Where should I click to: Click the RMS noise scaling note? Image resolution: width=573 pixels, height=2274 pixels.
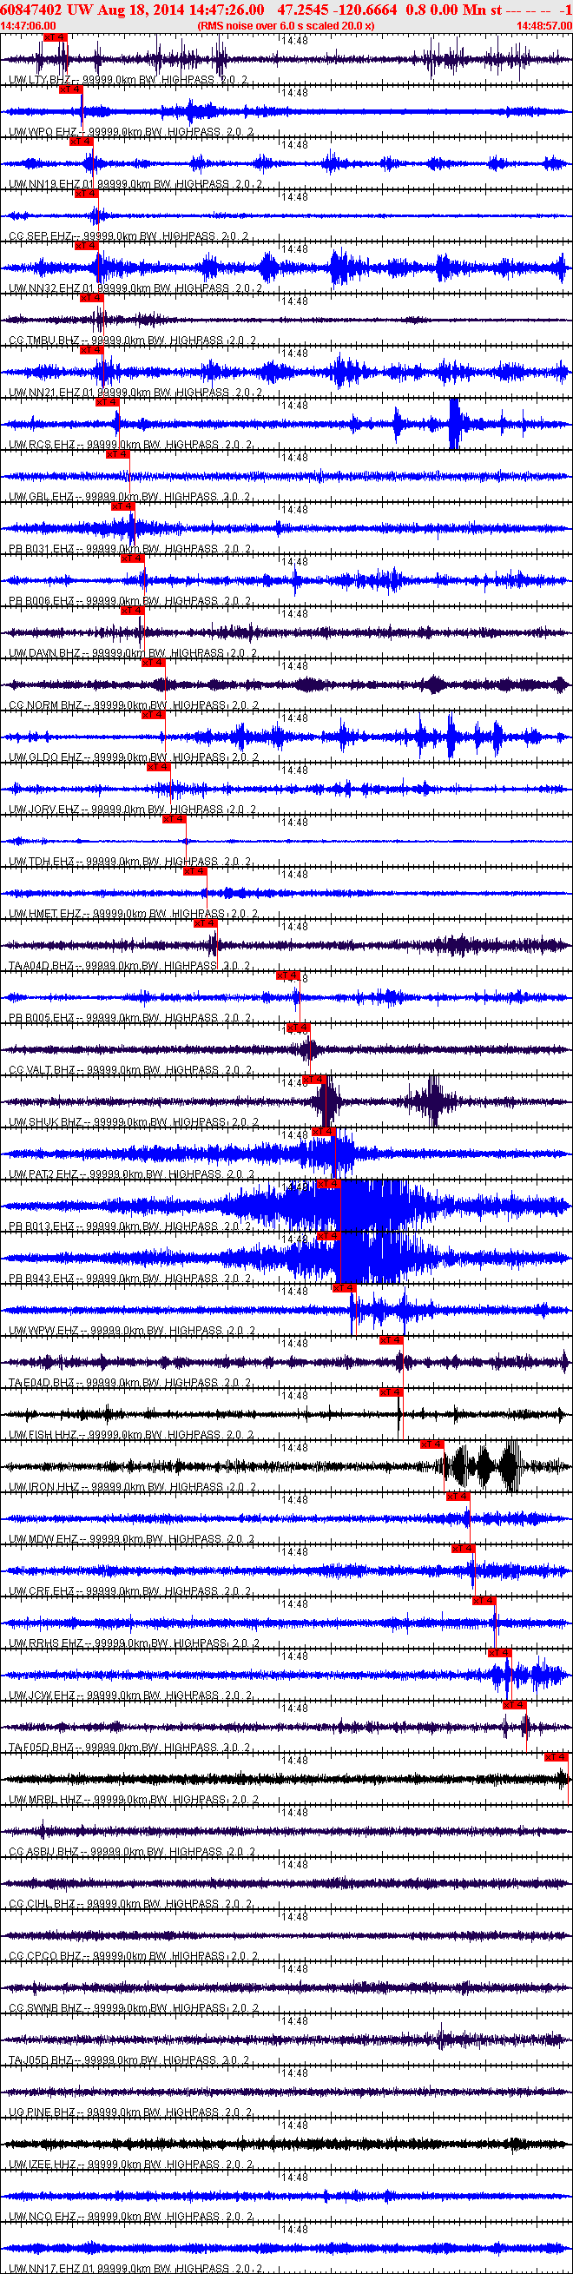285,25
